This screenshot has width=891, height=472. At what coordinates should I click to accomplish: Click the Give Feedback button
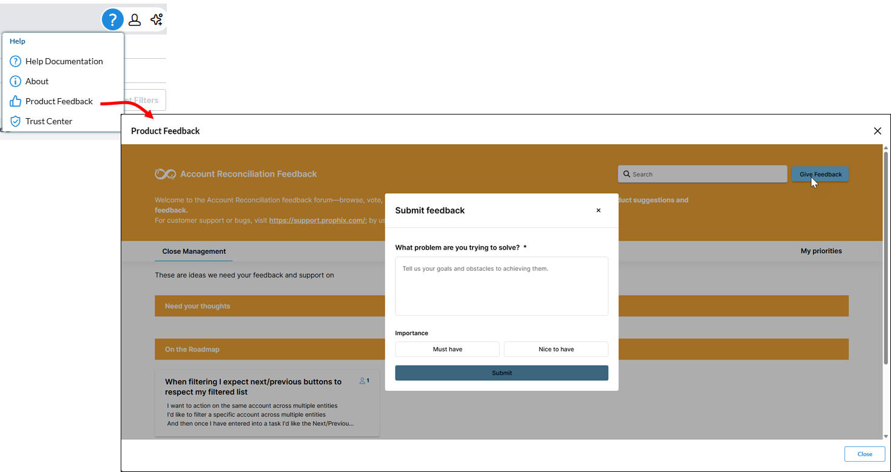coord(820,175)
